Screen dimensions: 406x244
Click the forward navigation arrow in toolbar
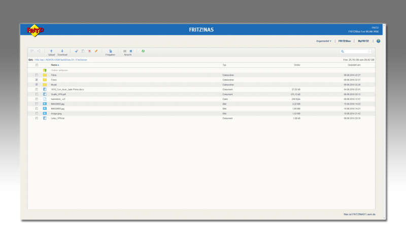39,51
